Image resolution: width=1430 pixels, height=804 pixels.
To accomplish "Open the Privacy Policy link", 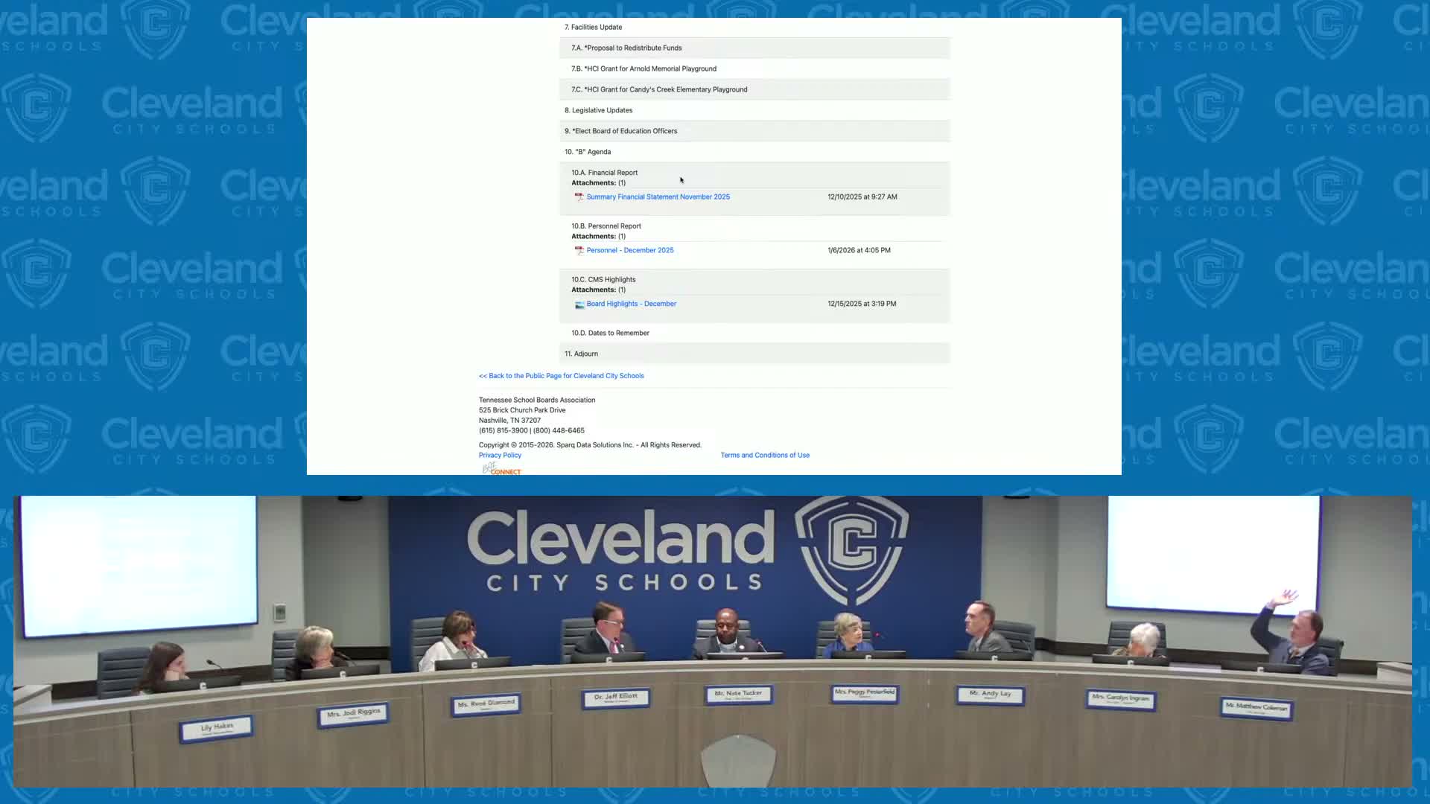I will pyautogui.click(x=500, y=456).
